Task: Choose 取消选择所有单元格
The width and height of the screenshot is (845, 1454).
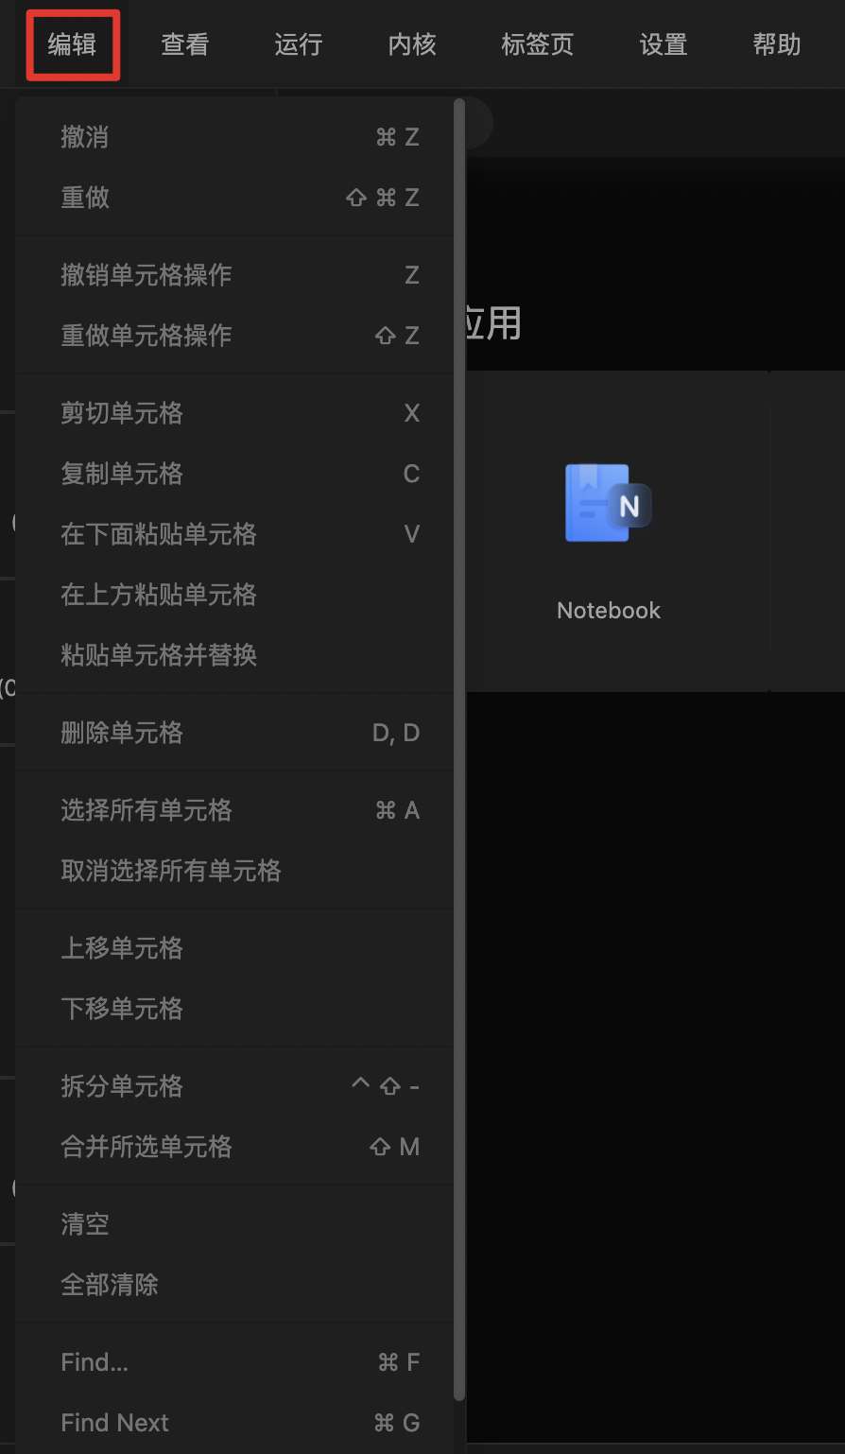Action: [234, 871]
